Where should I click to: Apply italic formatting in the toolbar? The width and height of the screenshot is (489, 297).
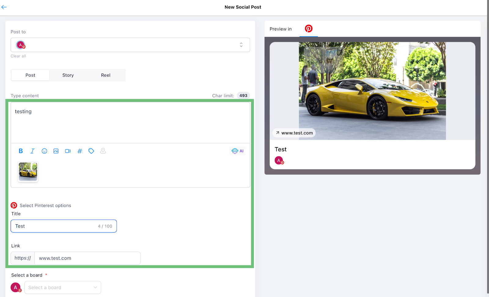(32, 151)
